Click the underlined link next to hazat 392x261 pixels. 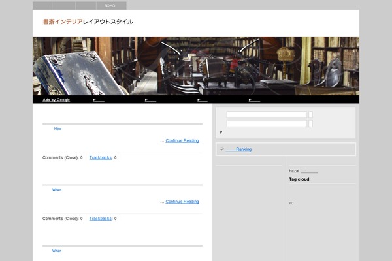[x=309, y=171]
